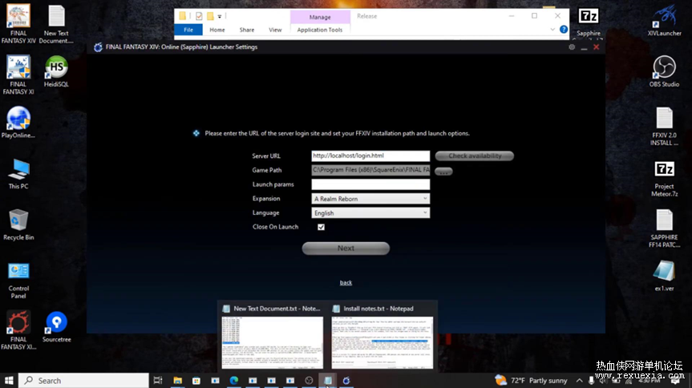Launch Microsoft Edge from the taskbar

(234, 380)
